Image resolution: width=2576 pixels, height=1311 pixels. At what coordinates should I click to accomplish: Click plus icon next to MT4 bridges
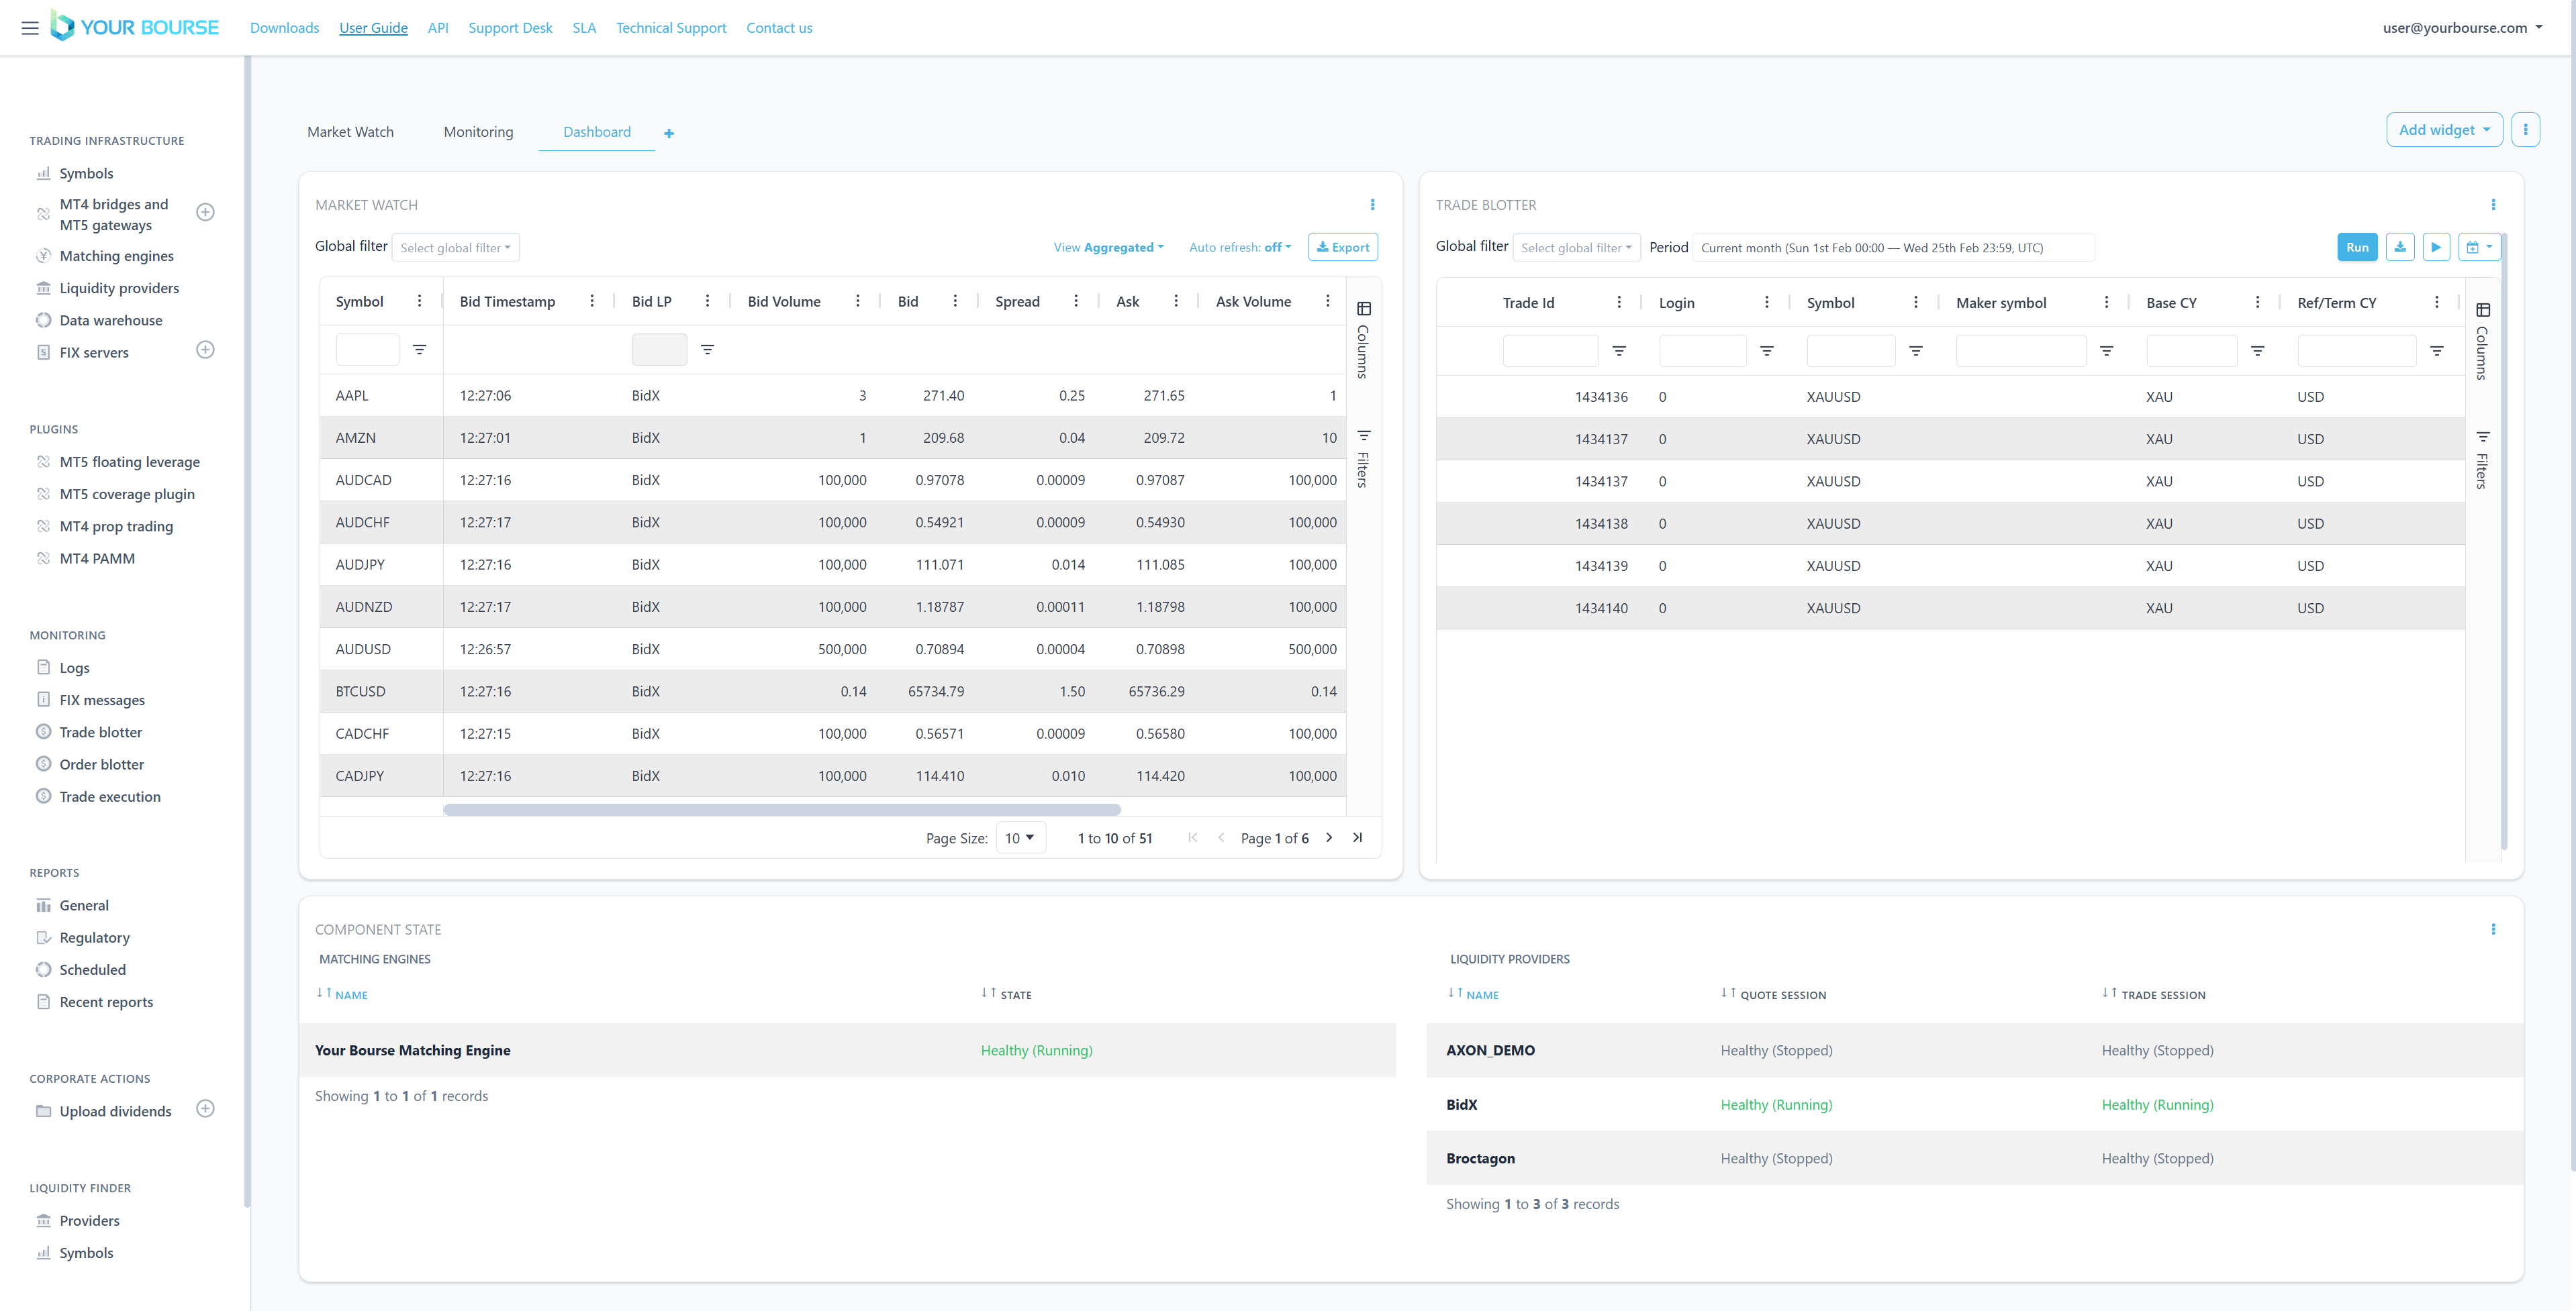[205, 212]
